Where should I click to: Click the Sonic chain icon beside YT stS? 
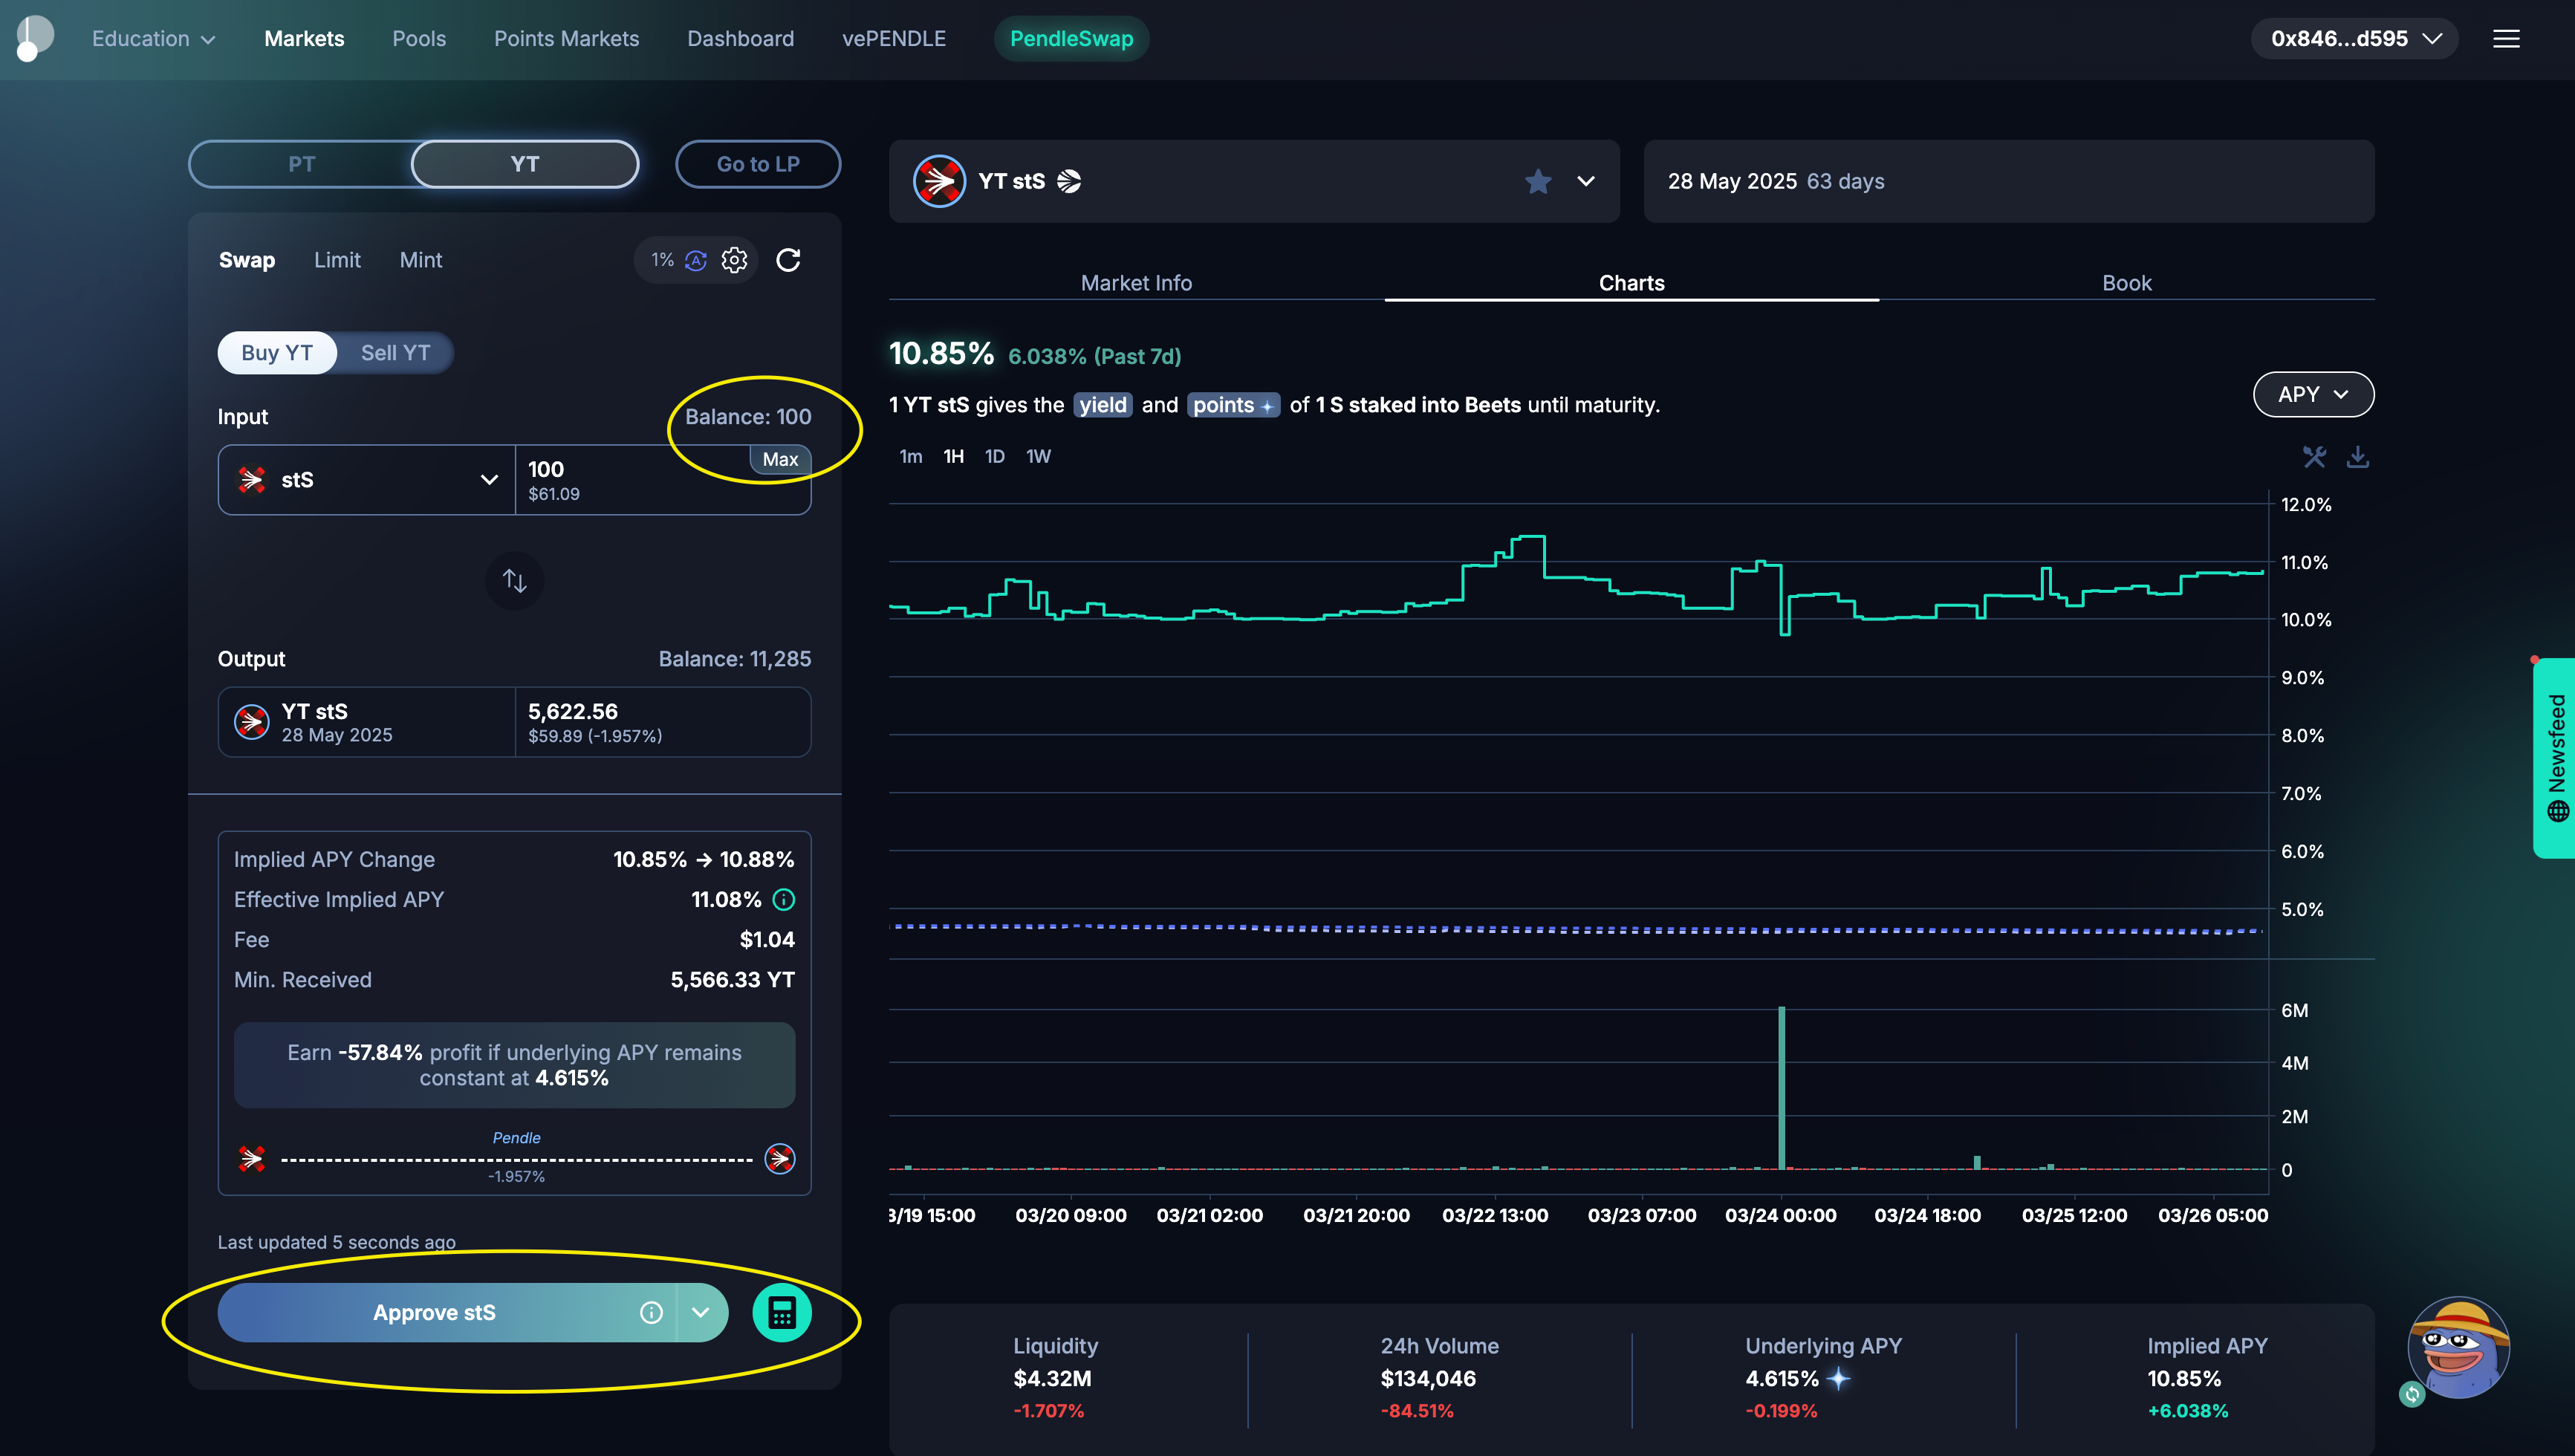tap(1069, 181)
